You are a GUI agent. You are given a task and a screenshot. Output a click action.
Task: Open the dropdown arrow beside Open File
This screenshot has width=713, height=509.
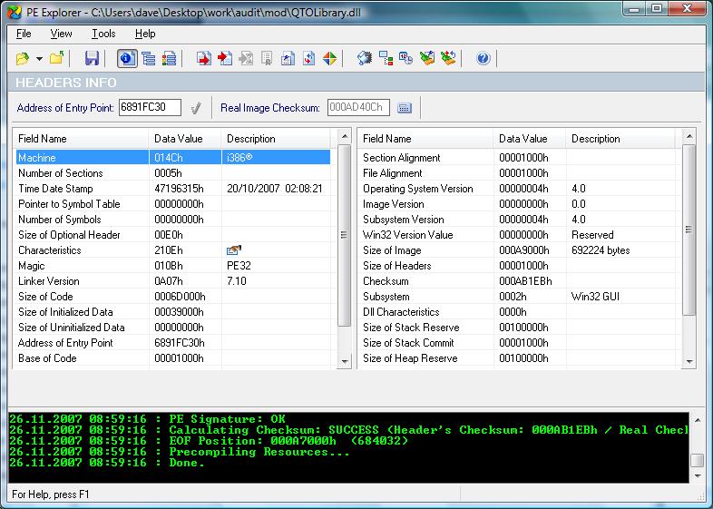pos(40,59)
